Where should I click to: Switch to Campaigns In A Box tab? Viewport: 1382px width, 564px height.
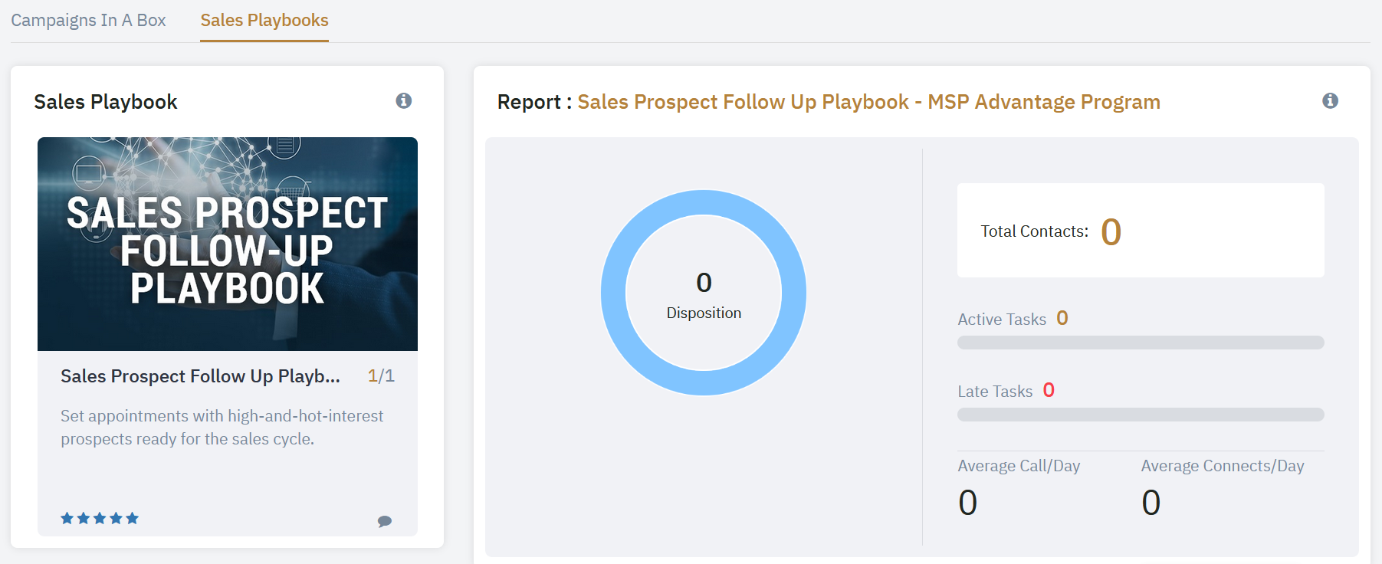pos(88,21)
